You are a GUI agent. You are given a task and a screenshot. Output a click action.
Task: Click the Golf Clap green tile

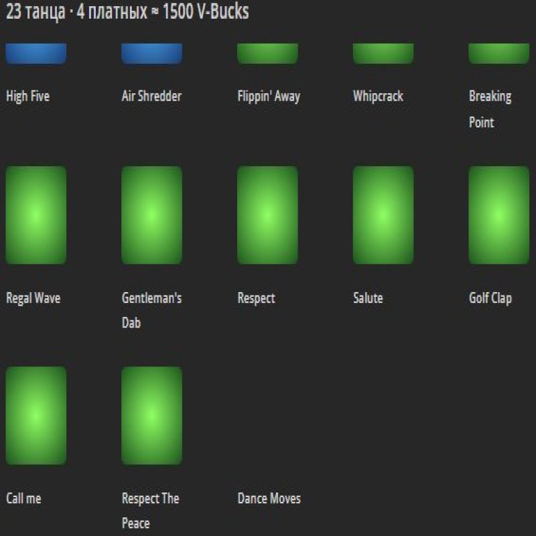coord(499,215)
